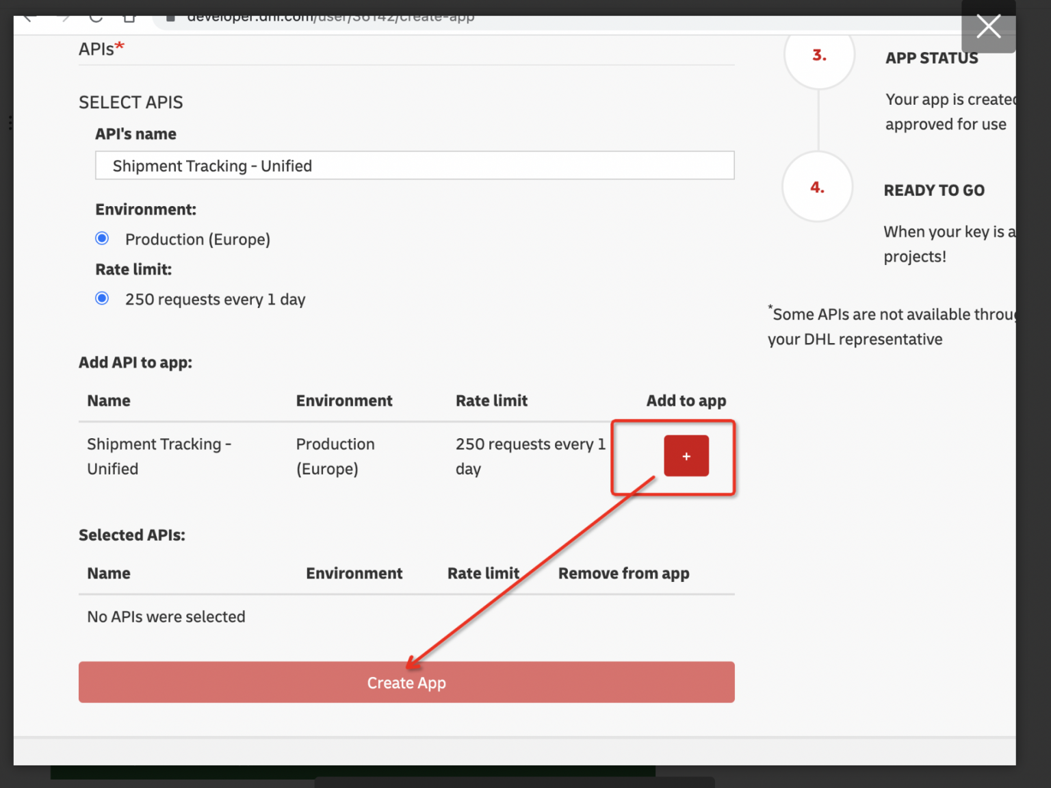
Task: Click the READY TO GO step title
Action: pos(934,190)
